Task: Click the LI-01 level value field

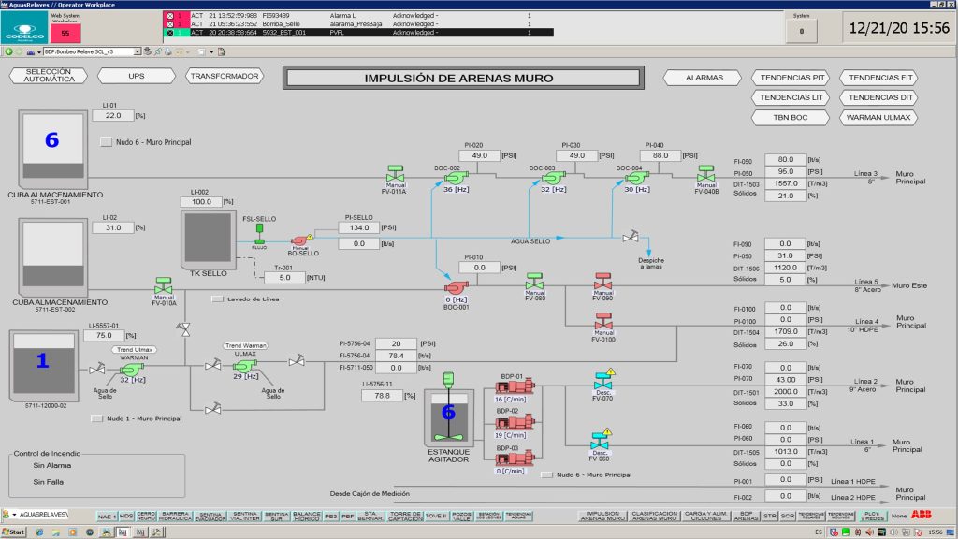Action: coord(112,116)
